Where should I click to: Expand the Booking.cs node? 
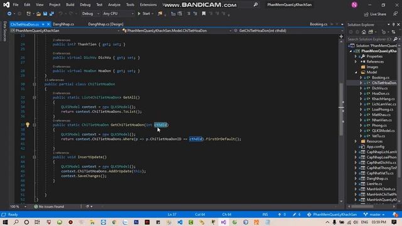click(361, 78)
